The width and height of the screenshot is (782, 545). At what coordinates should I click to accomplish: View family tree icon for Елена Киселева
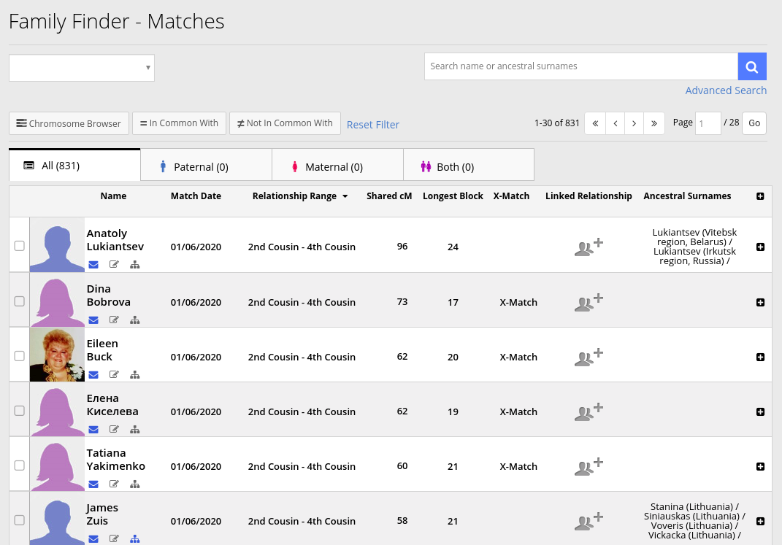point(134,430)
